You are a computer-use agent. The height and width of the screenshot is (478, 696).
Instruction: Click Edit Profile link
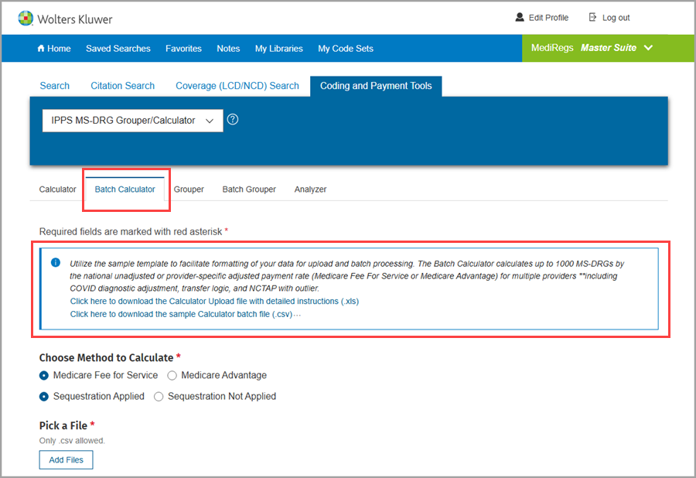[548, 18]
